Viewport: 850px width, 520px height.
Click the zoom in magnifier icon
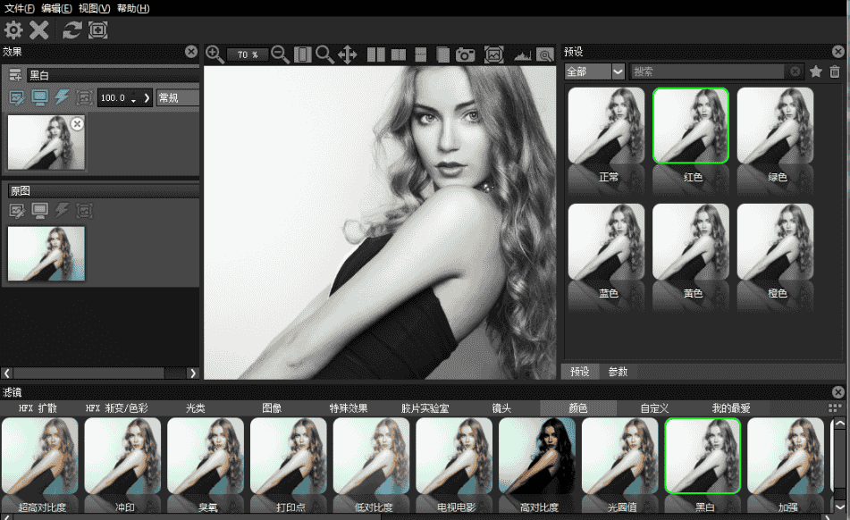click(x=215, y=55)
